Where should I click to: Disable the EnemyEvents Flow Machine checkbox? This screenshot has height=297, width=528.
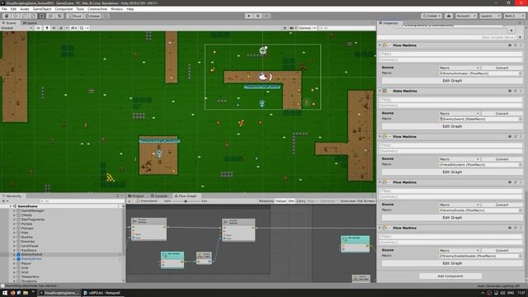pyautogui.click(x=390, y=182)
